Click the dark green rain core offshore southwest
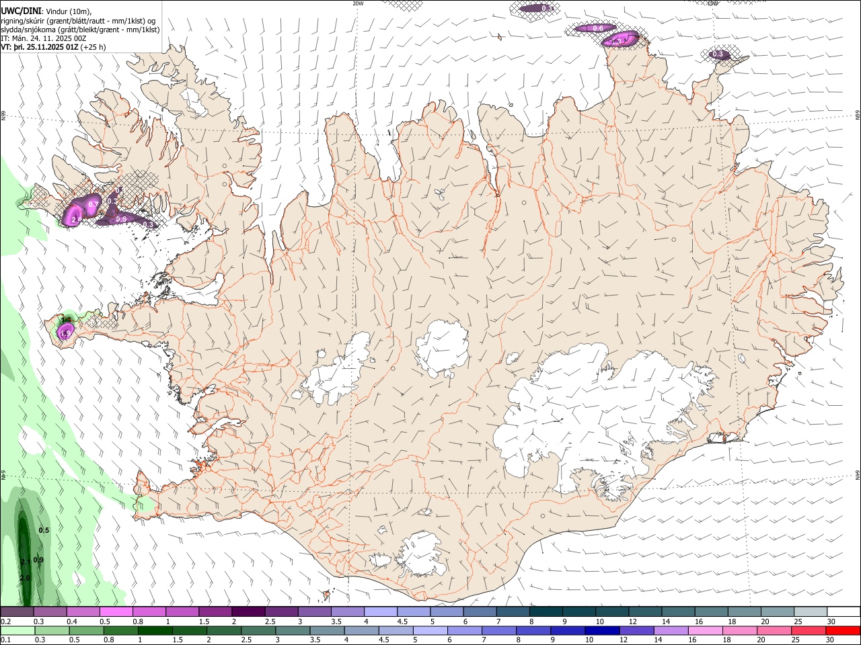This screenshot has width=861, height=645. pyautogui.click(x=24, y=558)
